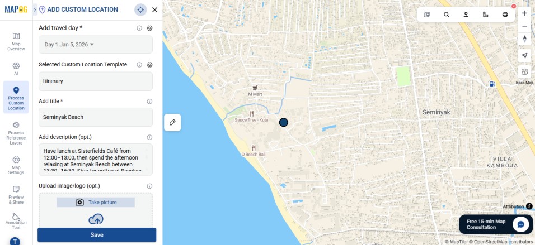Click info icon next to Add title
The height and width of the screenshot is (245, 535).
click(149, 102)
